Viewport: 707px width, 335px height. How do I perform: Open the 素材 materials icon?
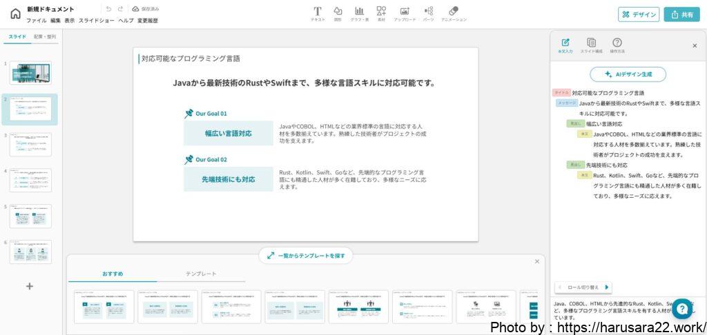[381, 14]
